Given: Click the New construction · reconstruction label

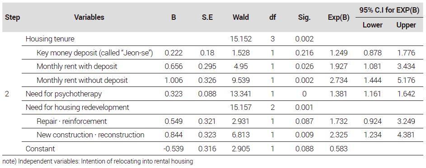Looking at the screenshot, I should [90, 135].
